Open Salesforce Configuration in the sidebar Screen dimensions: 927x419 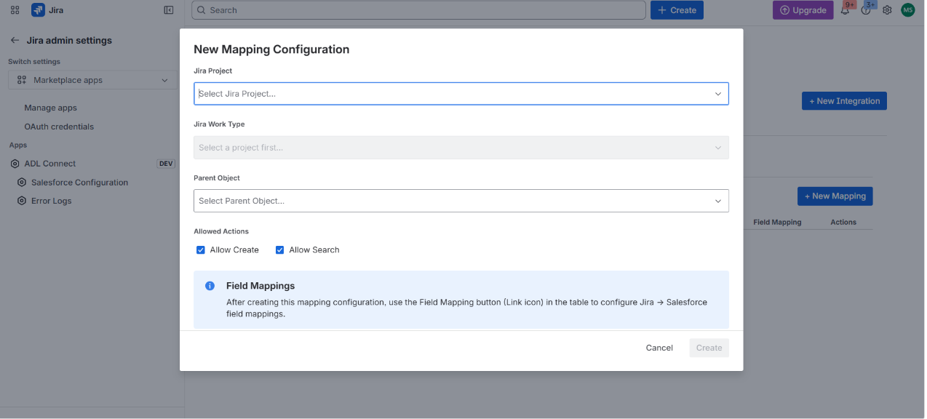[x=79, y=183]
